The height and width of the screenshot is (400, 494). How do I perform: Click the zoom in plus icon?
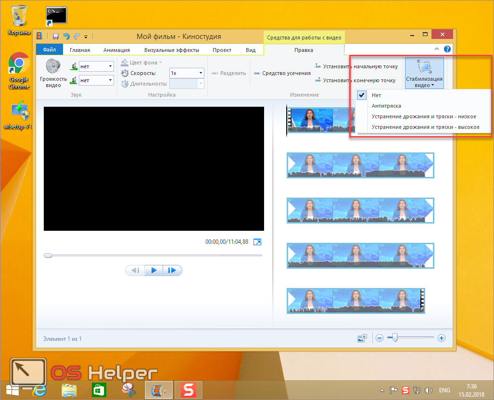[x=442, y=338]
